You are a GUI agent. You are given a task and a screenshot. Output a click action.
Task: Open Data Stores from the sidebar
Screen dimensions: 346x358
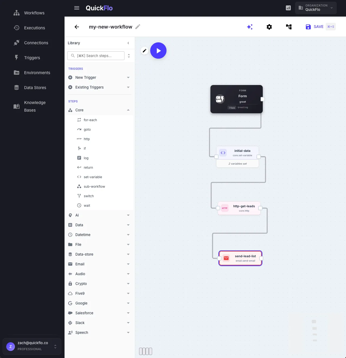[x=35, y=87]
